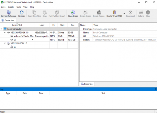Collapse the Local Computer tree node
157x113 pixels.
[2, 29]
